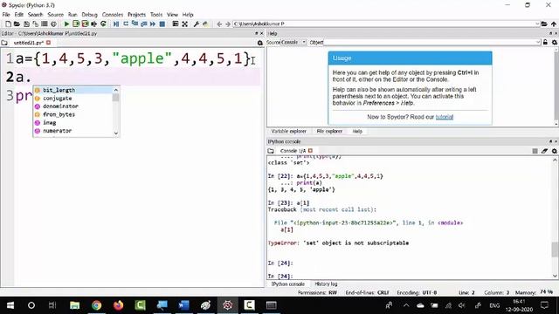Open Chrome from the Windows taskbar
This screenshot has width=559, height=314.
tap(96, 305)
